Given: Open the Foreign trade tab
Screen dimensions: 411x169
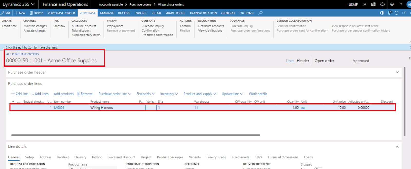Looking at the screenshot, I should 216,157.
